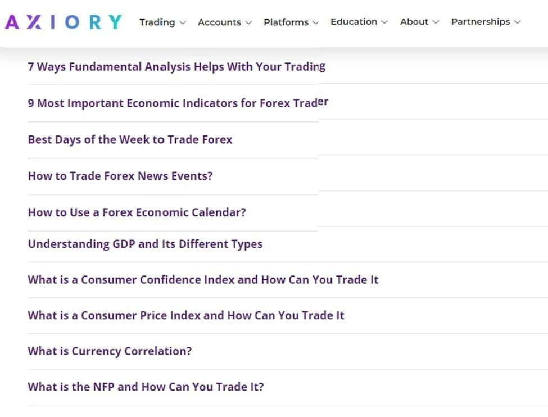Open How to Trade Forex News Events
The image size is (548, 417).
click(x=120, y=176)
